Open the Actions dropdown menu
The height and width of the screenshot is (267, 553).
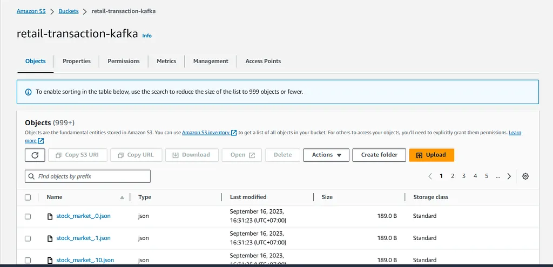pos(326,155)
